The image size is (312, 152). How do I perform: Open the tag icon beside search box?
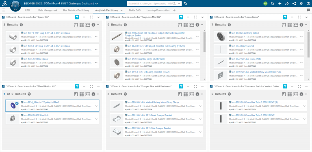coord(185,4)
